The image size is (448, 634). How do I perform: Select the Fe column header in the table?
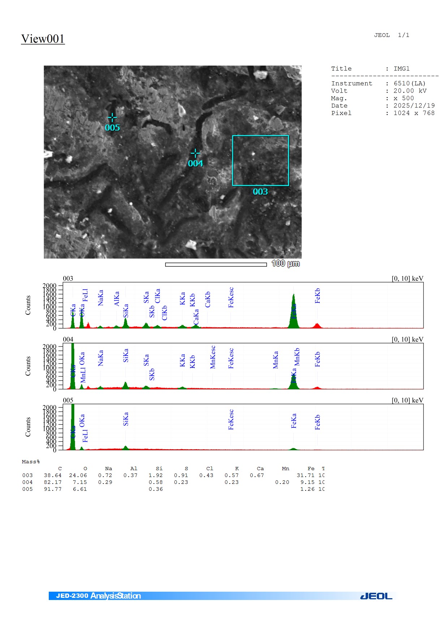coord(311,469)
